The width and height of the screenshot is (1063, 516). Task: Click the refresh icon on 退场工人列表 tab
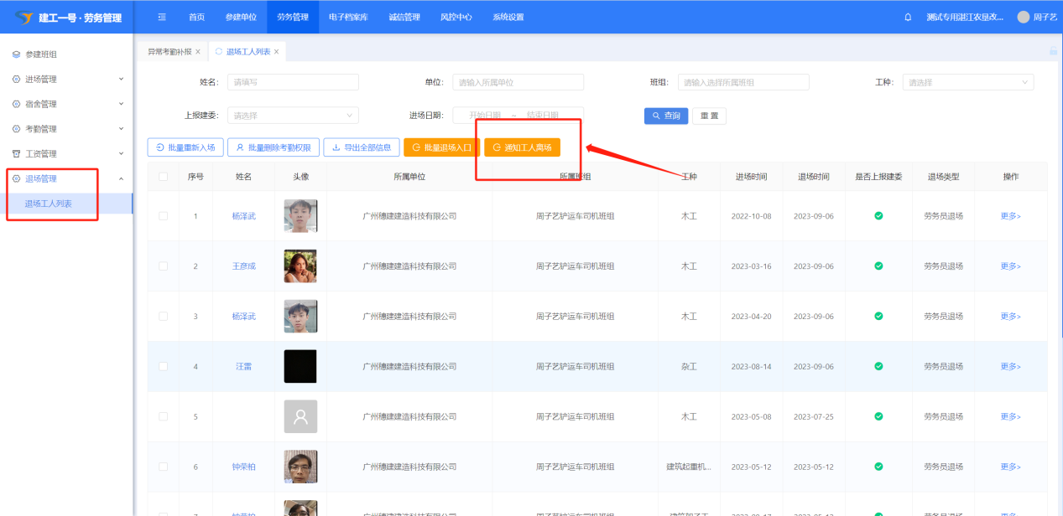pyautogui.click(x=219, y=52)
